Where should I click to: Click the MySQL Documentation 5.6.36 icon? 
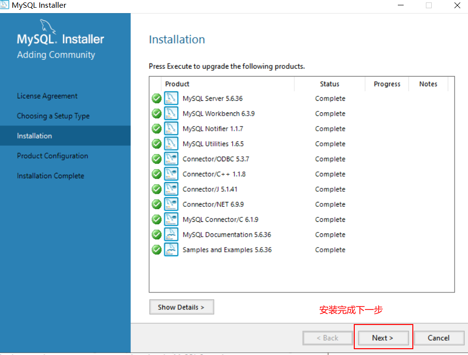pos(172,234)
